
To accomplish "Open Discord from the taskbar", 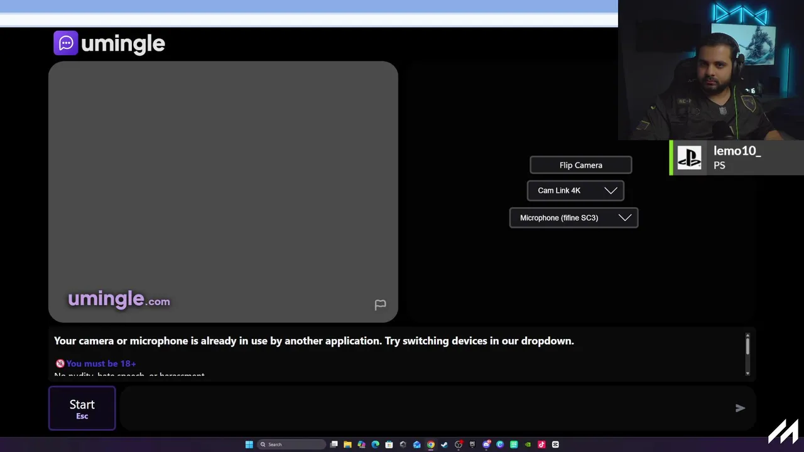I will coord(486,444).
